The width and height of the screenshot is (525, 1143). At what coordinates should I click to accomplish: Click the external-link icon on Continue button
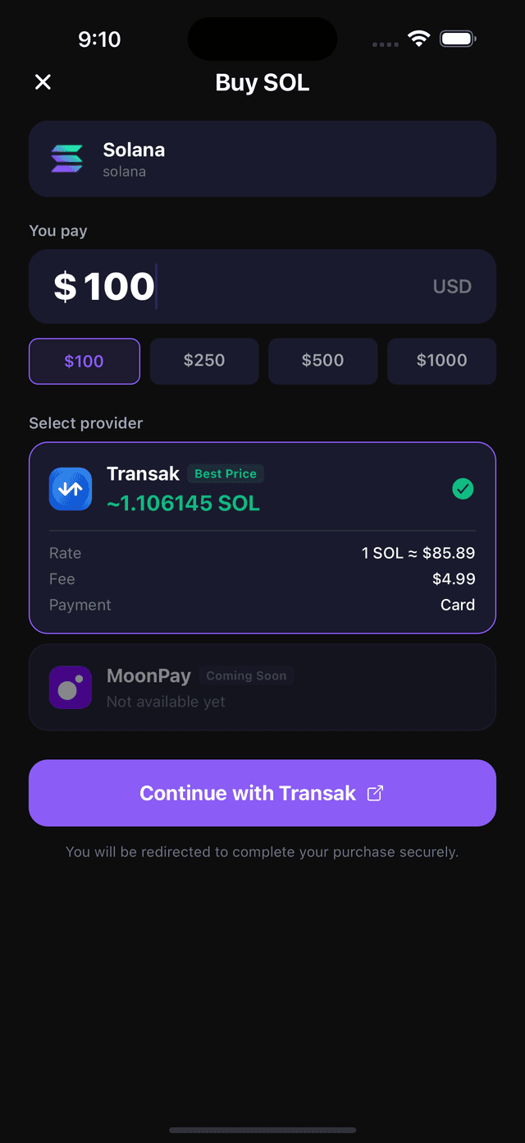tap(376, 793)
